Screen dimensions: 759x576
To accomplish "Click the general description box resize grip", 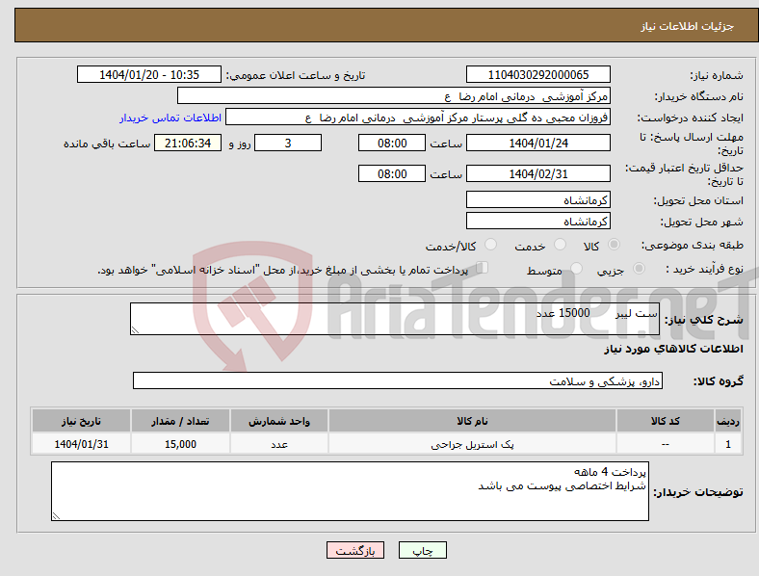I will pos(135,329).
